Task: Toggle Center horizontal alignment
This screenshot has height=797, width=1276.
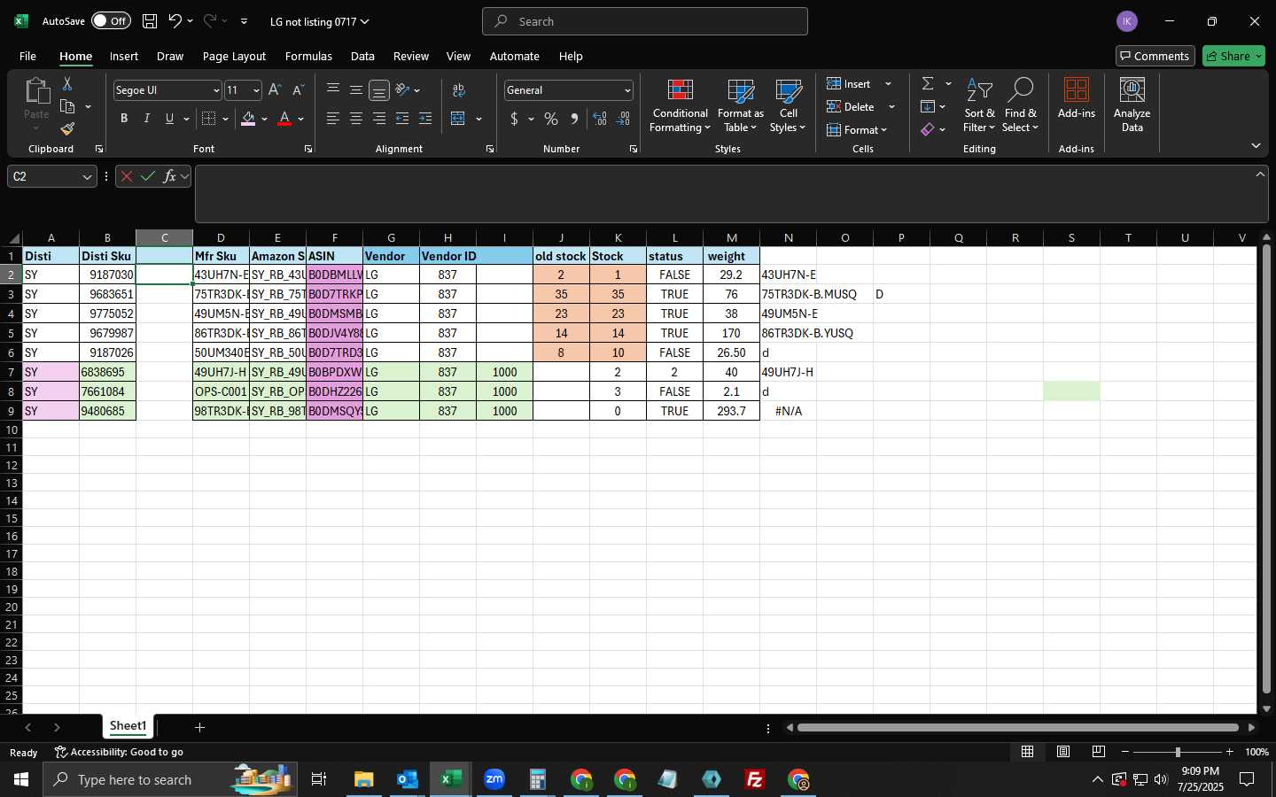Action: [356, 119]
